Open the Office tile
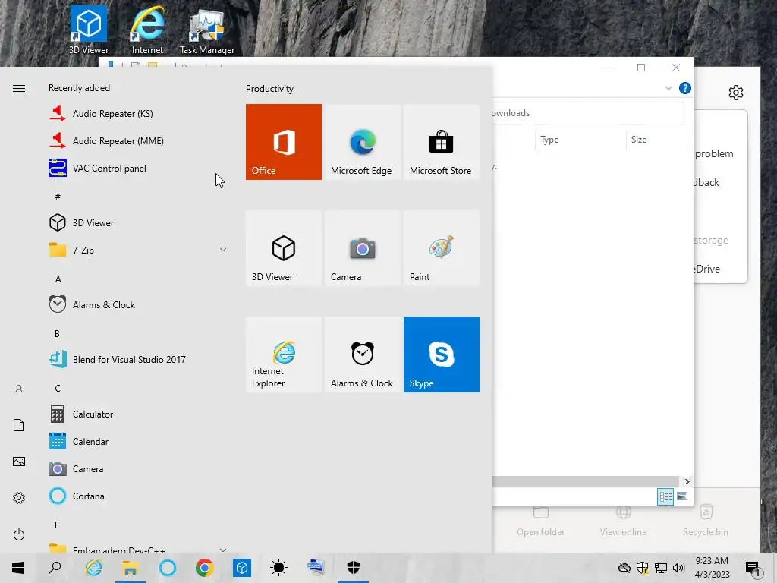The width and height of the screenshot is (777, 583). 284,142
